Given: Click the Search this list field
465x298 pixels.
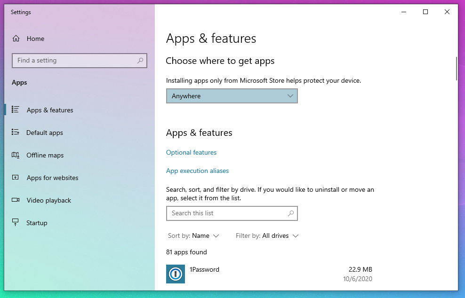Looking at the screenshot, I should point(232,213).
